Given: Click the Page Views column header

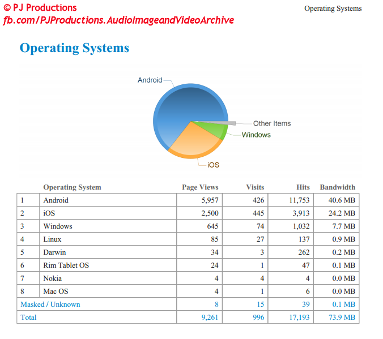Looking at the screenshot, I should (199, 187).
